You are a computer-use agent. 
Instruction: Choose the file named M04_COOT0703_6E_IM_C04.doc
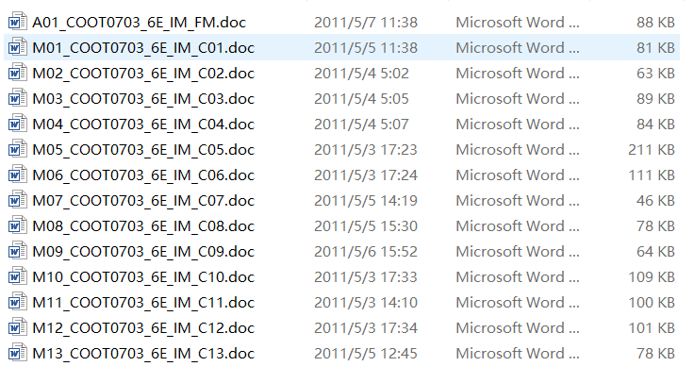[143, 125]
